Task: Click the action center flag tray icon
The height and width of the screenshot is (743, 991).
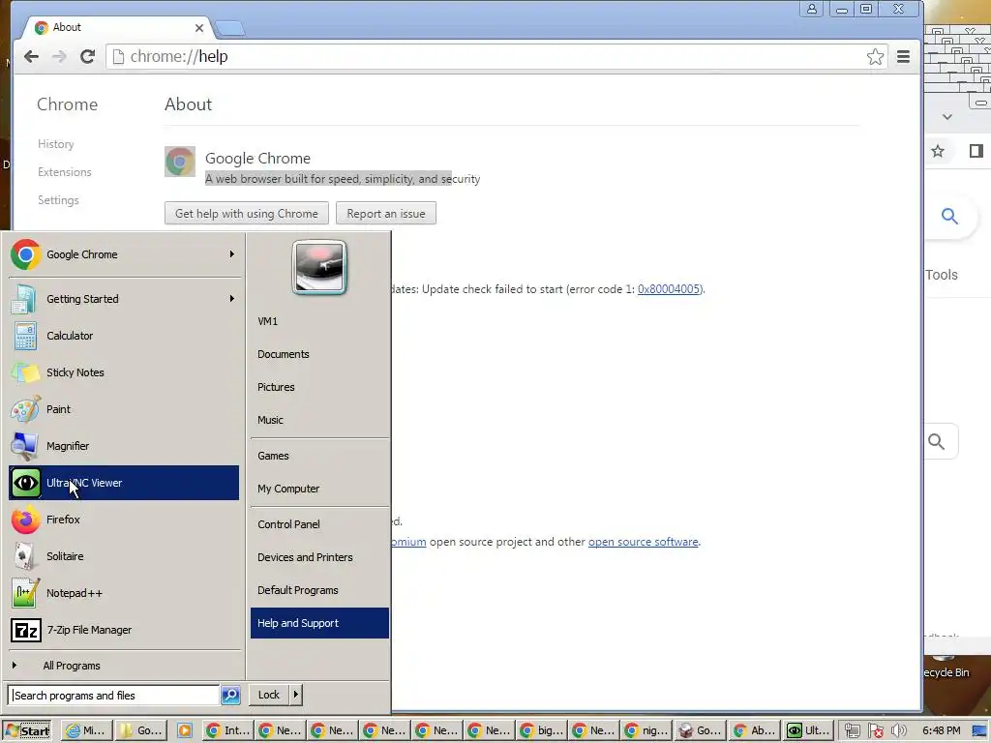Action: 875,731
